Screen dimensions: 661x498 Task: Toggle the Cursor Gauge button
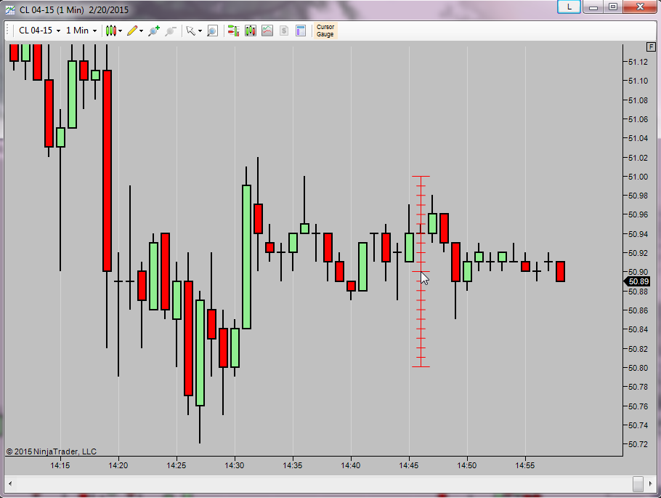pyautogui.click(x=325, y=31)
